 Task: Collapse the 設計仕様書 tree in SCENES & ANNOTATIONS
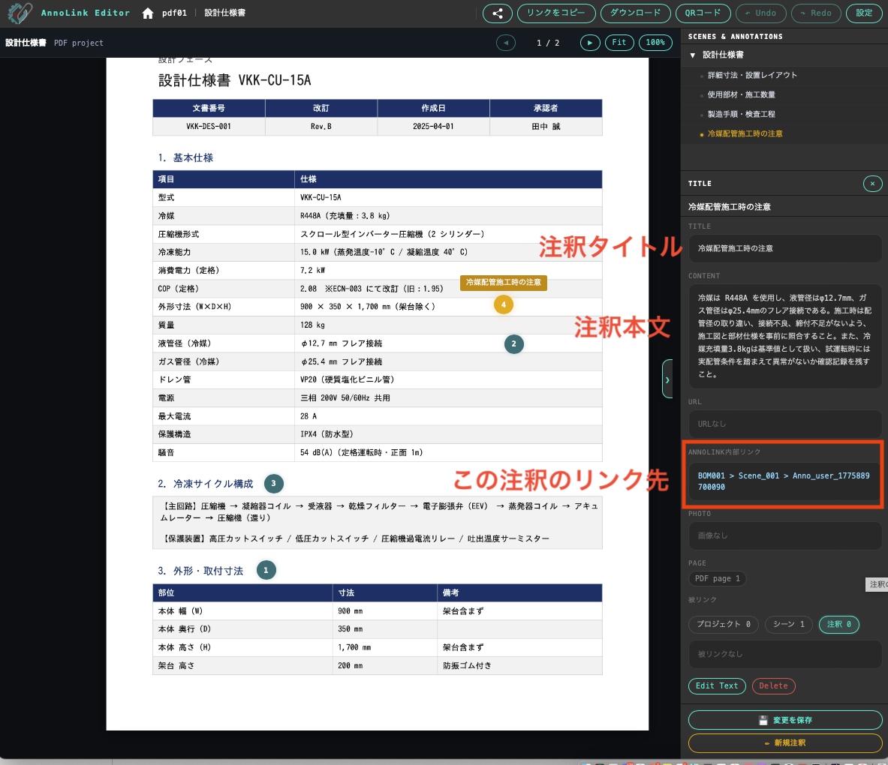tap(691, 55)
